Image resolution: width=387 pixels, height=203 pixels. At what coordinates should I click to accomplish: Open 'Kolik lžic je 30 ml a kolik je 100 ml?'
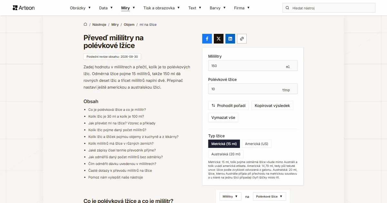point(116,116)
